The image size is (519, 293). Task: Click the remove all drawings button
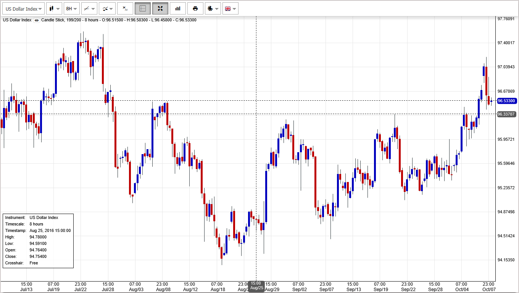(x=125, y=8)
